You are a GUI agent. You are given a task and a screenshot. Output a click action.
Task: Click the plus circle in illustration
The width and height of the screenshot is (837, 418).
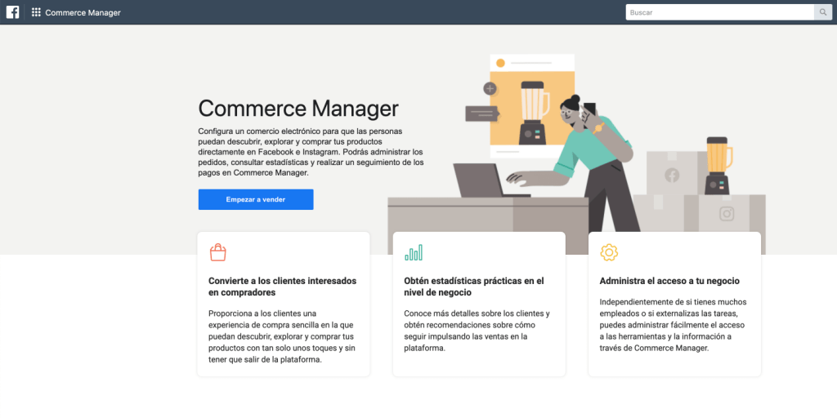pos(490,88)
